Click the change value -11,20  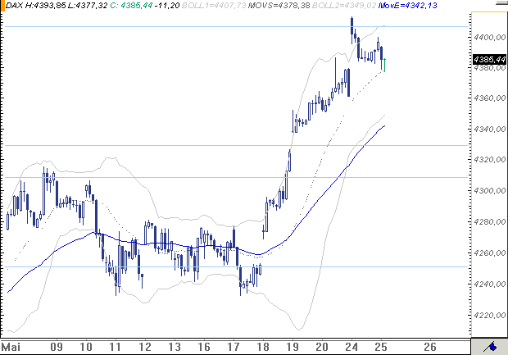pyautogui.click(x=167, y=5)
